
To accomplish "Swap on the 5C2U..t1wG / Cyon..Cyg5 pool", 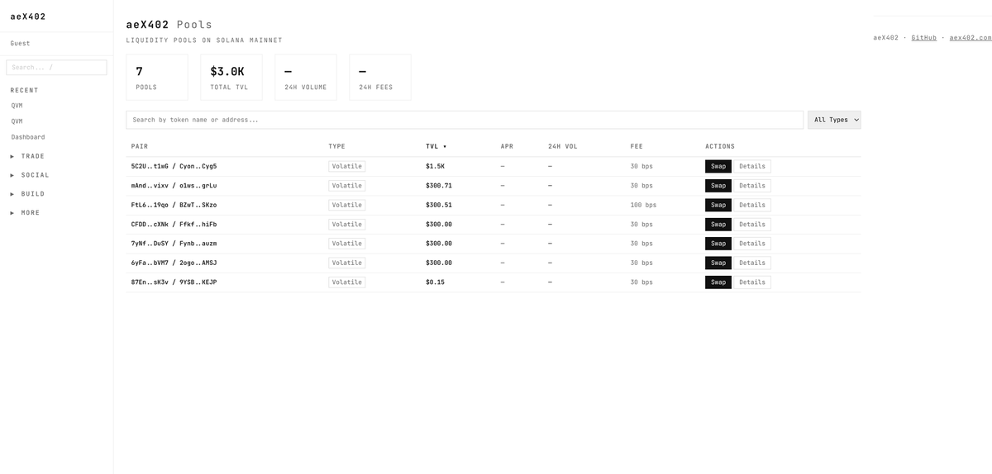I will point(718,166).
